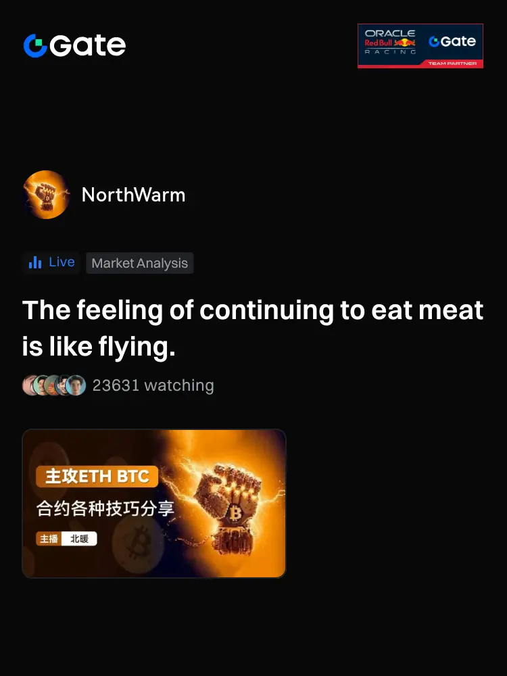Open the NorthWarm username profile link
Image resolution: width=507 pixels, height=676 pixels.
click(133, 195)
